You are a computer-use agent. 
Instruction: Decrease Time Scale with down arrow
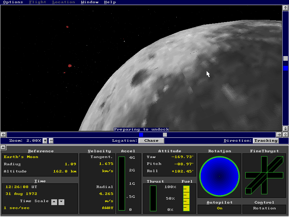pyautogui.click(x=61, y=202)
